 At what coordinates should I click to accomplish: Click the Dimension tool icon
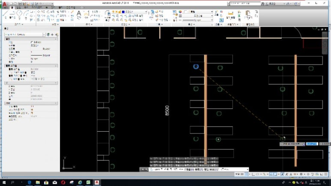coord(86,14)
